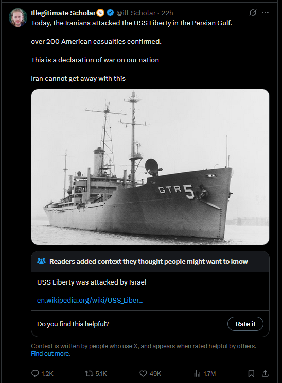Open the en.wikipedia.org USS Liberty link
282x383 pixels.
[x=90, y=300]
